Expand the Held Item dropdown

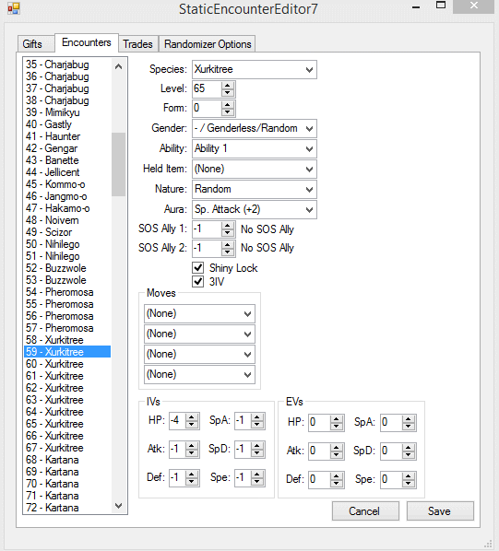pos(255,169)
